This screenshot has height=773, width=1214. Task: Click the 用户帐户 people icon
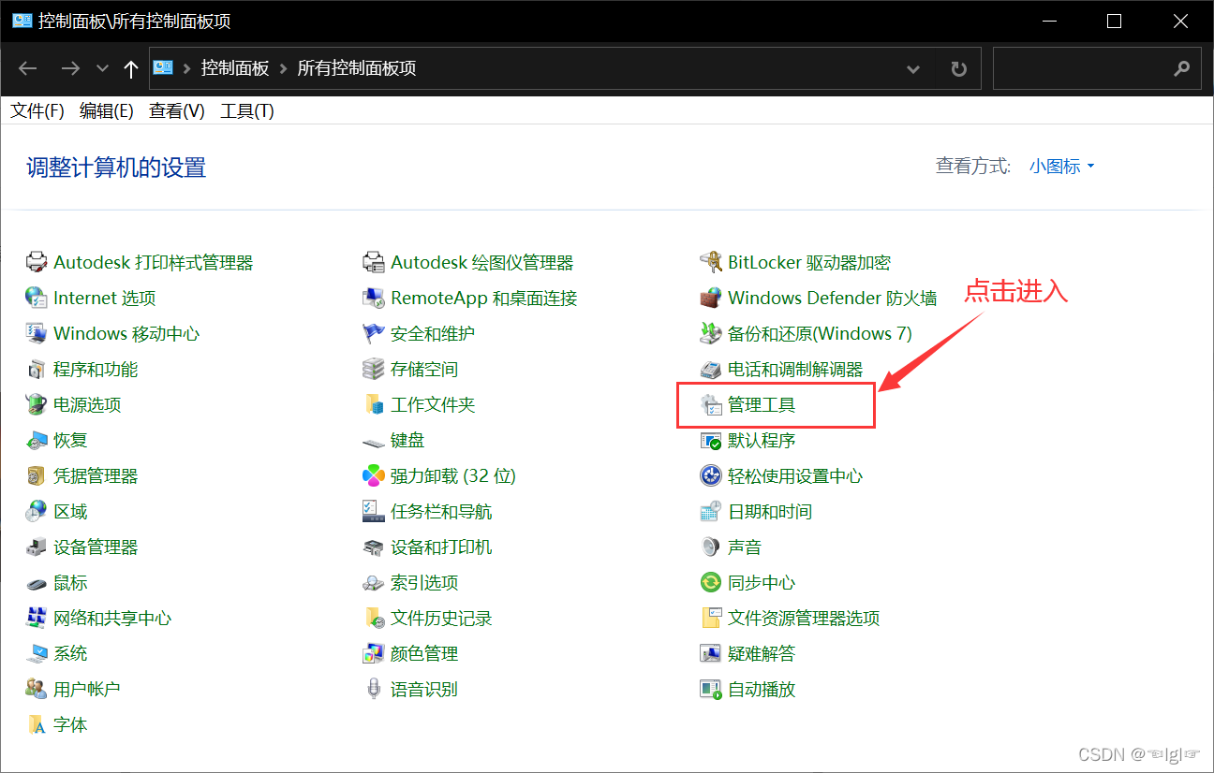37,689
